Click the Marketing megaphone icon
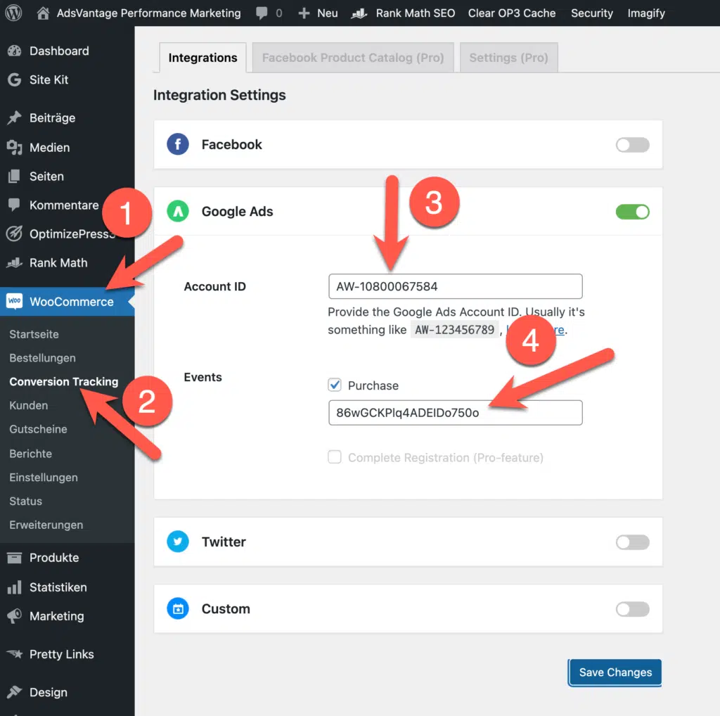 [14, 616]
